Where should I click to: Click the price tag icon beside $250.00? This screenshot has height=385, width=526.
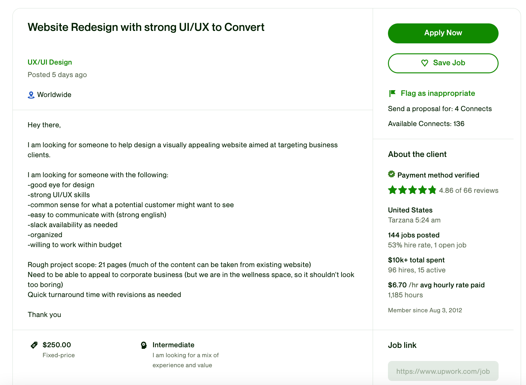pos(34,345)
